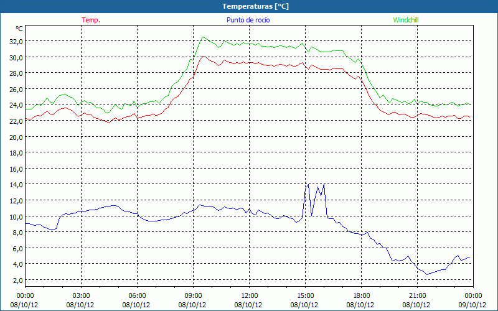Image resolution: width=498 pixels, height=311 pixels.
Task: Click the 12:00 time axis label
Action: tap(250, 296)
